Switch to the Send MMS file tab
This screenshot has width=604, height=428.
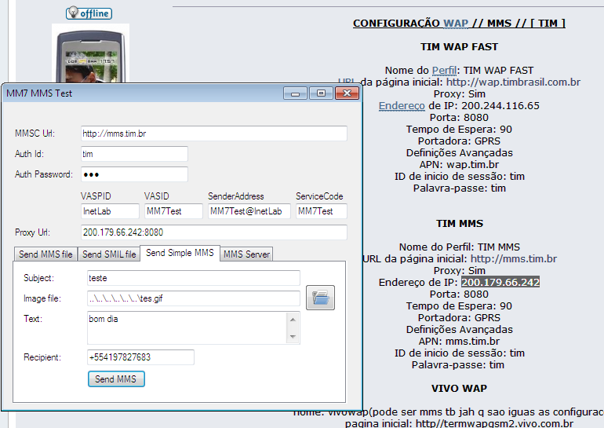coord(45,254)
